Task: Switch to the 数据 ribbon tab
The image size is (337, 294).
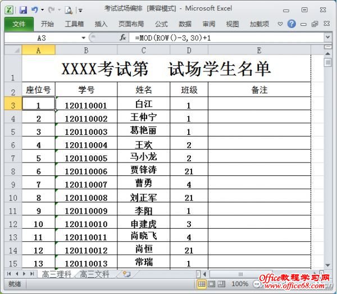Action: point(185,24)
